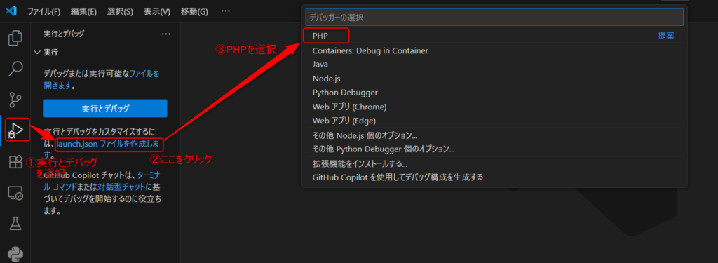Select Containers: Debug in Container
Screen dimensions: 718x263
(x=494, y=51)
